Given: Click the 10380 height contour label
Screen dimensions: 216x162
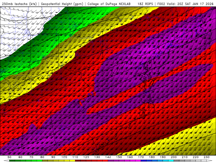Looking at the screenshot, I should (42, 128).
